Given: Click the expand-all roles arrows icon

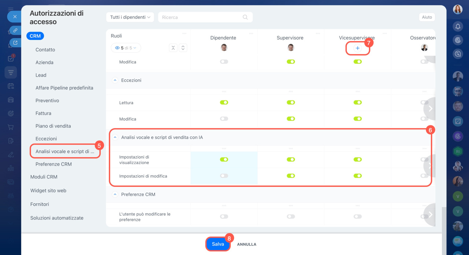Looking at the screenshot, I should (183, 48).
